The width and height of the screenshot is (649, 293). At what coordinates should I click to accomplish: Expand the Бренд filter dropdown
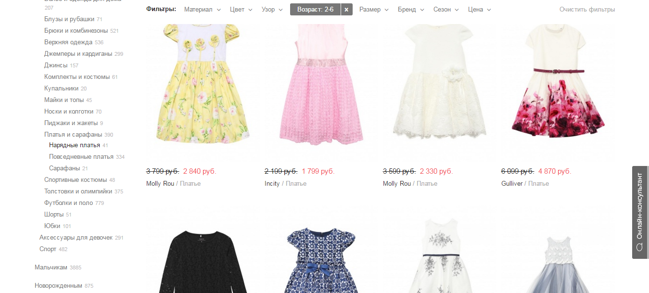click(411, 10)
